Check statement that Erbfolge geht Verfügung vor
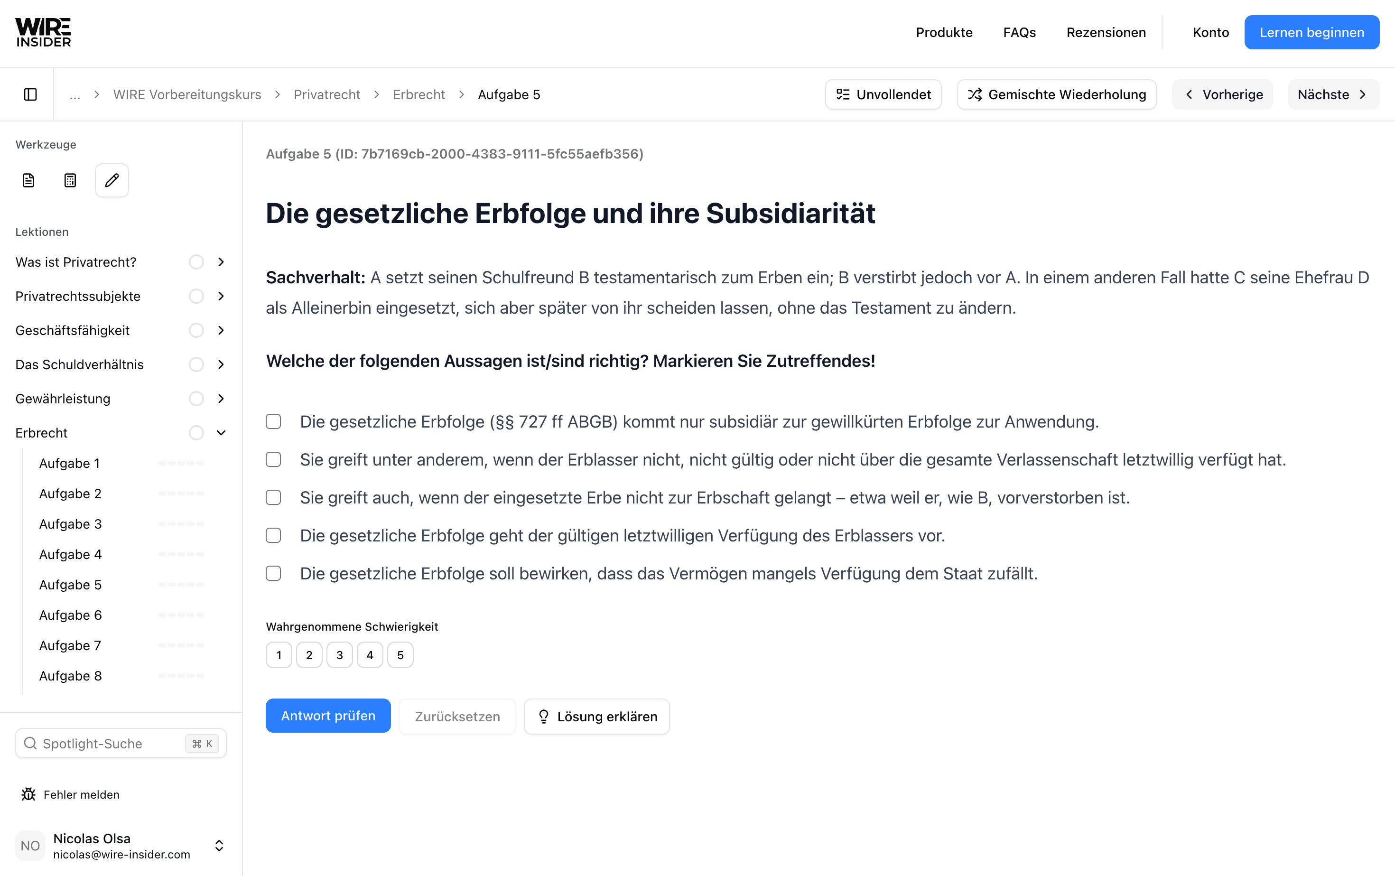This screenshot has width=1395, height=876. coord(273,535)
